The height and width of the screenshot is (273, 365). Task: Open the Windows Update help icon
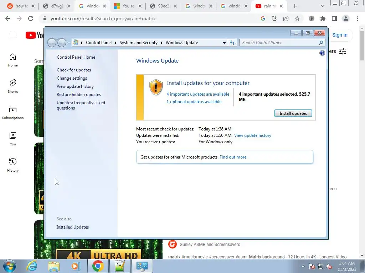(x=322, y=53)
